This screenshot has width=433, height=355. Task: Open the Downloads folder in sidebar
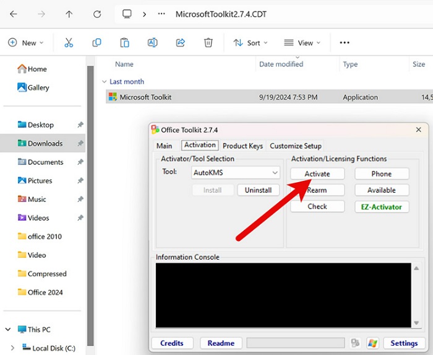40,143
